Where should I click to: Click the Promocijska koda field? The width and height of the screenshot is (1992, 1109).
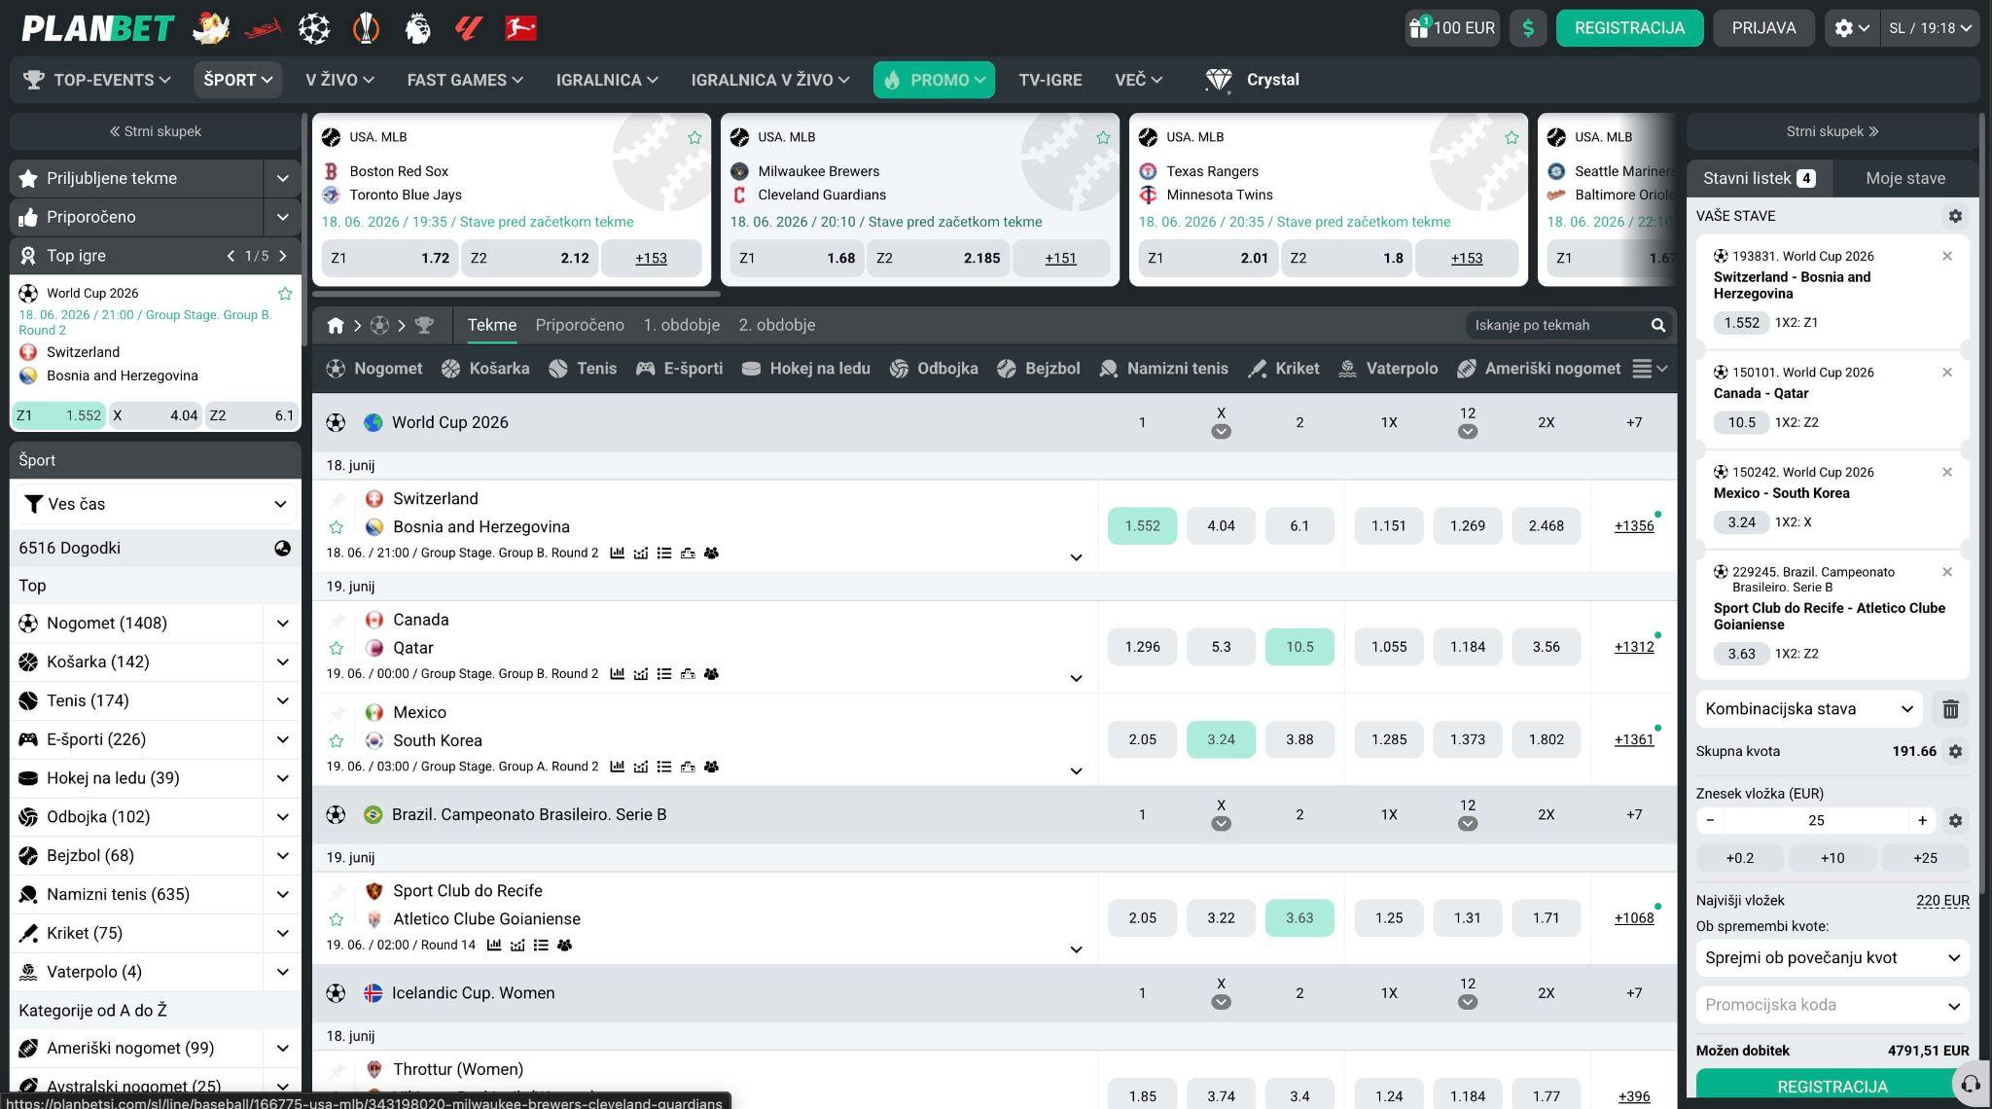coord(1832,1005)
